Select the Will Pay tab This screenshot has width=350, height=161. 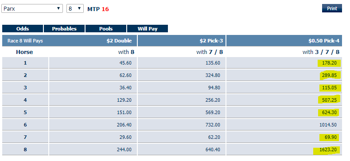click(x=148, y=29)
